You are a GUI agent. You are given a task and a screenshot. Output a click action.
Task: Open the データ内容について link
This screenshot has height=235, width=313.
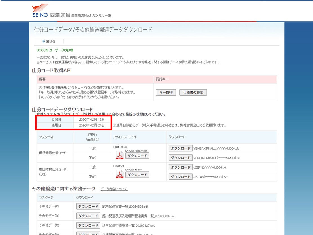(114, 189)
